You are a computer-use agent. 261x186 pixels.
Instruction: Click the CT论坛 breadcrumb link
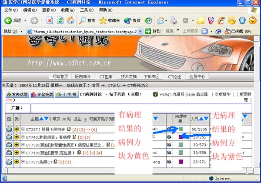[114, 86]
